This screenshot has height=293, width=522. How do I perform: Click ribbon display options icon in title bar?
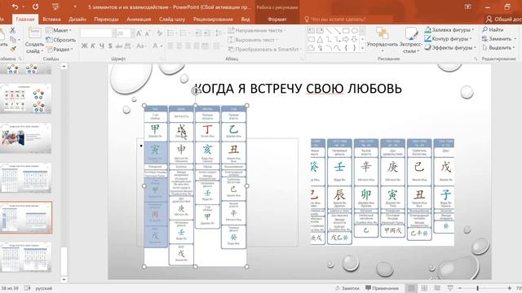[468, 7]
